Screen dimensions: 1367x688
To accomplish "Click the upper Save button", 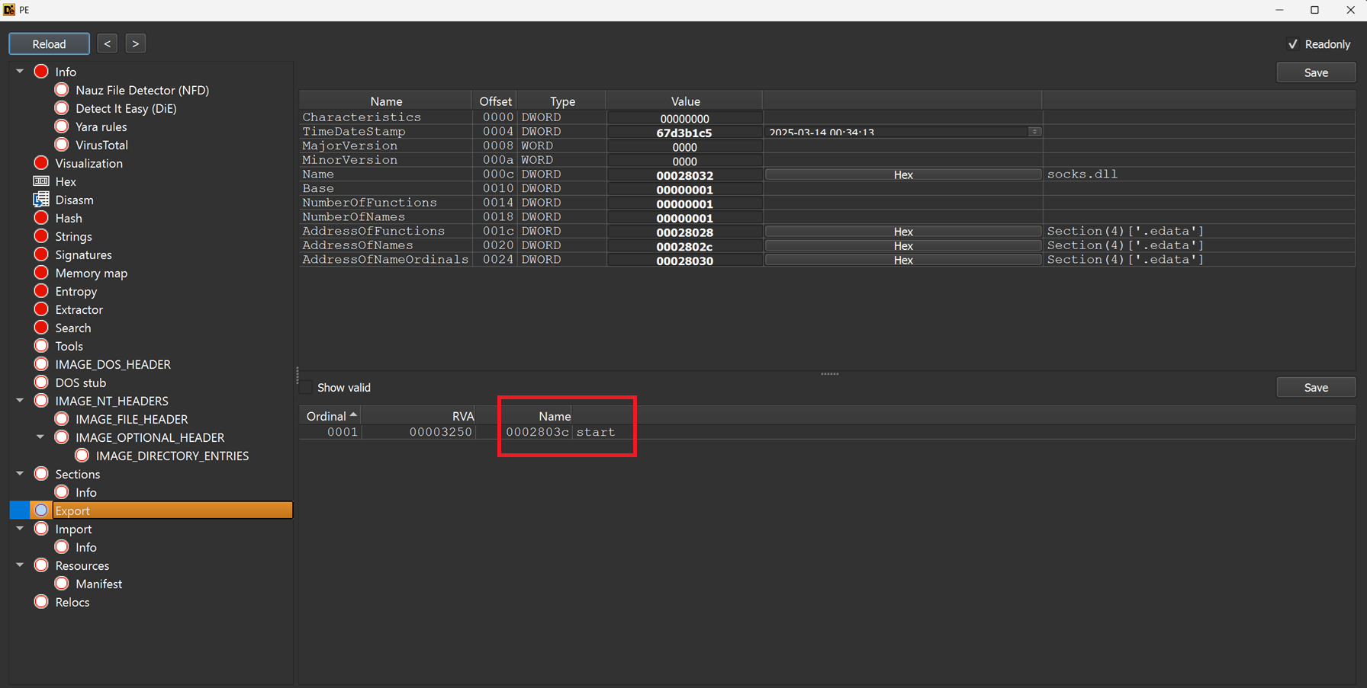I will 1316,72.
